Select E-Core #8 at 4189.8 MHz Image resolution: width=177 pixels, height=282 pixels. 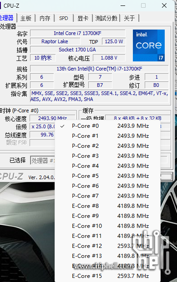pyautogui.click(x=107, y=206)
